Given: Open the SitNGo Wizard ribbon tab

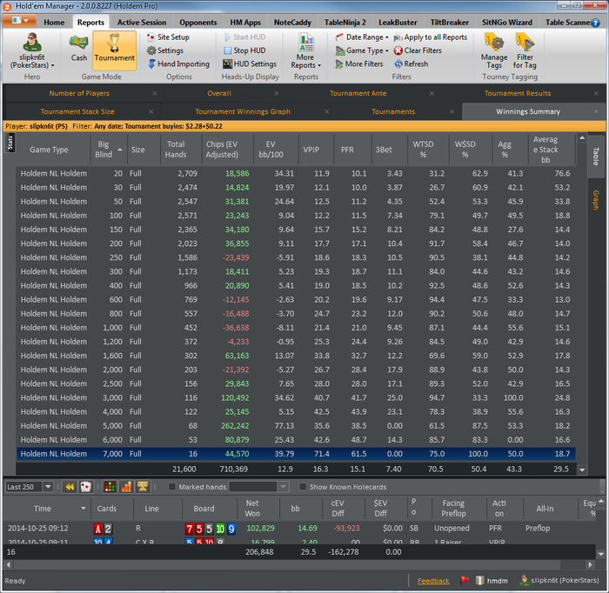Looking at the screenshot, I should click(507, 23).
